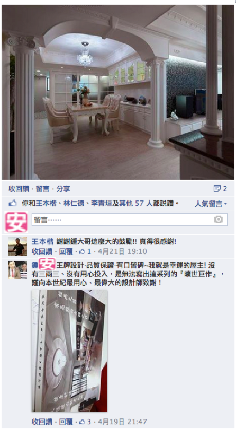Screen dimensions: 236x429
Task: Open like count on 王本楷's comment
Action: click(x=85, y=251)
